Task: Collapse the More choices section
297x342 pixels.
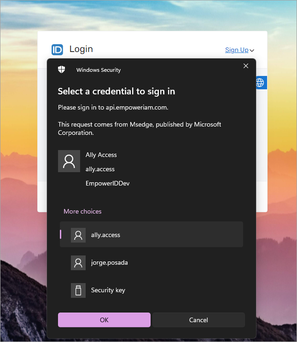Action: 82,211
